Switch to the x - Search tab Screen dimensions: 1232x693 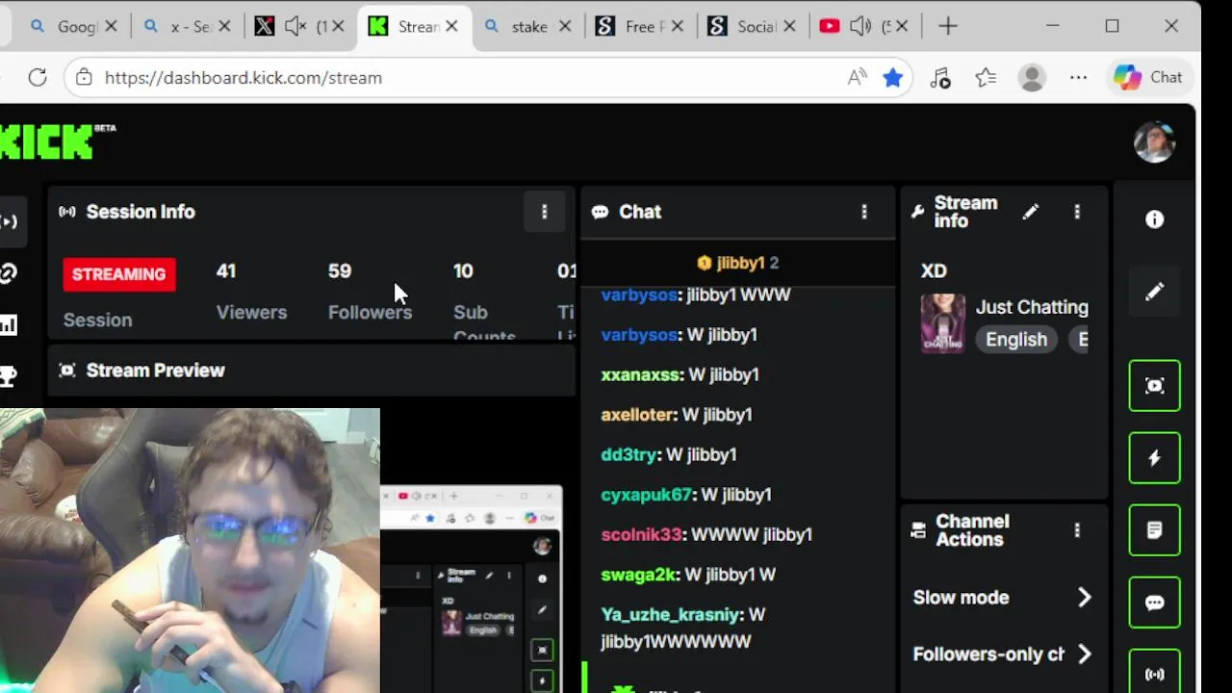[187, 27]
